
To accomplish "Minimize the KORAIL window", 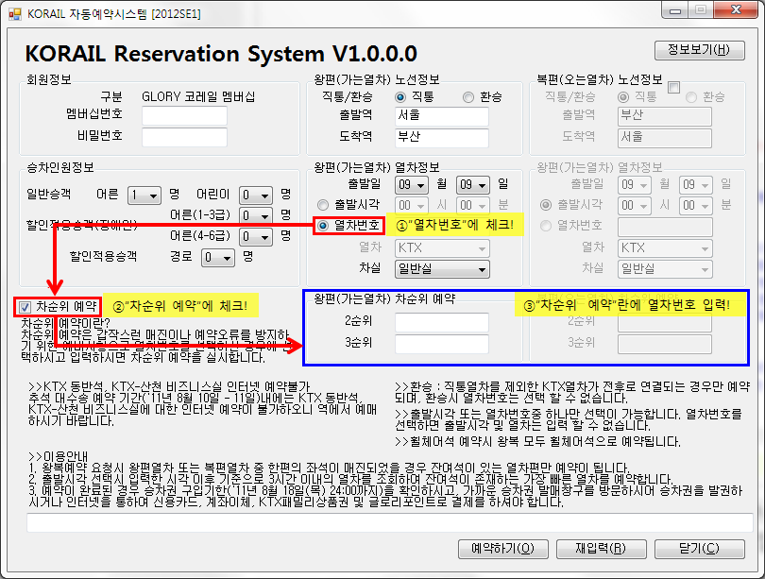I will [674, 10].
